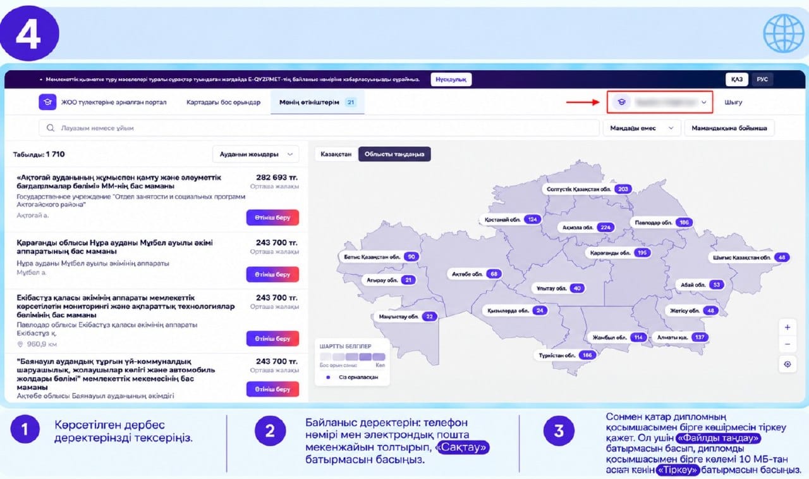Select Қарағанды обл. 195 on map

coord(619,252)
